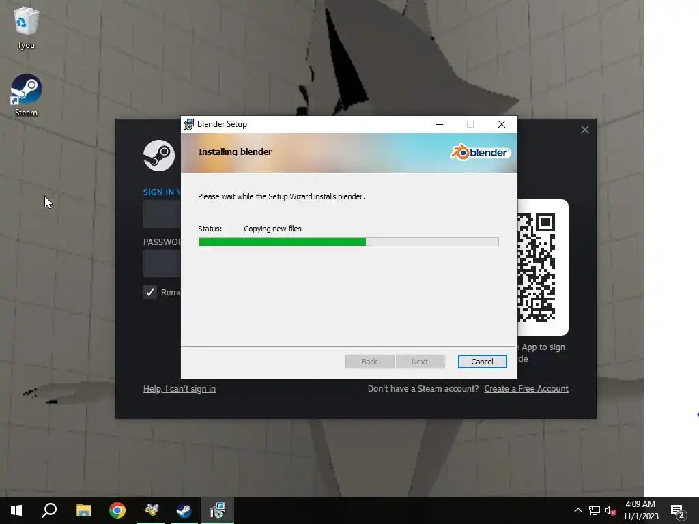699x524 pixels.
Task: Close the blender Setup window
Action: (502, 124)
